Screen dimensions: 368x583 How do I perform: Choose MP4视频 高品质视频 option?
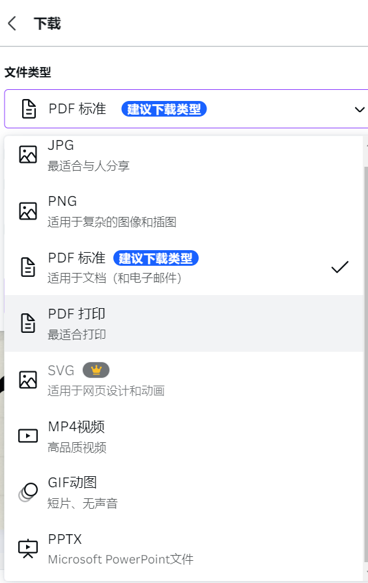tap(184, 436)
